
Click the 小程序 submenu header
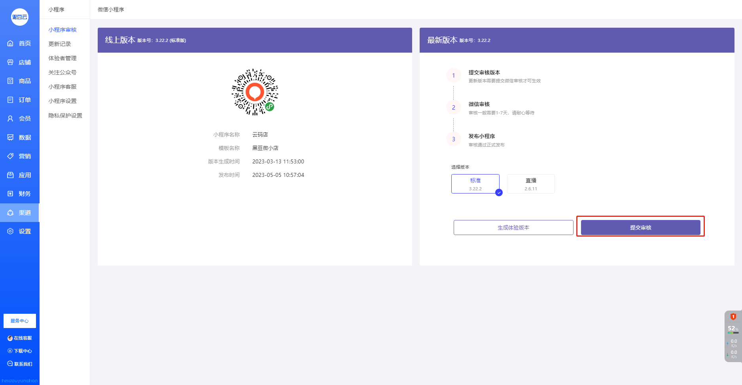[56, 9]
